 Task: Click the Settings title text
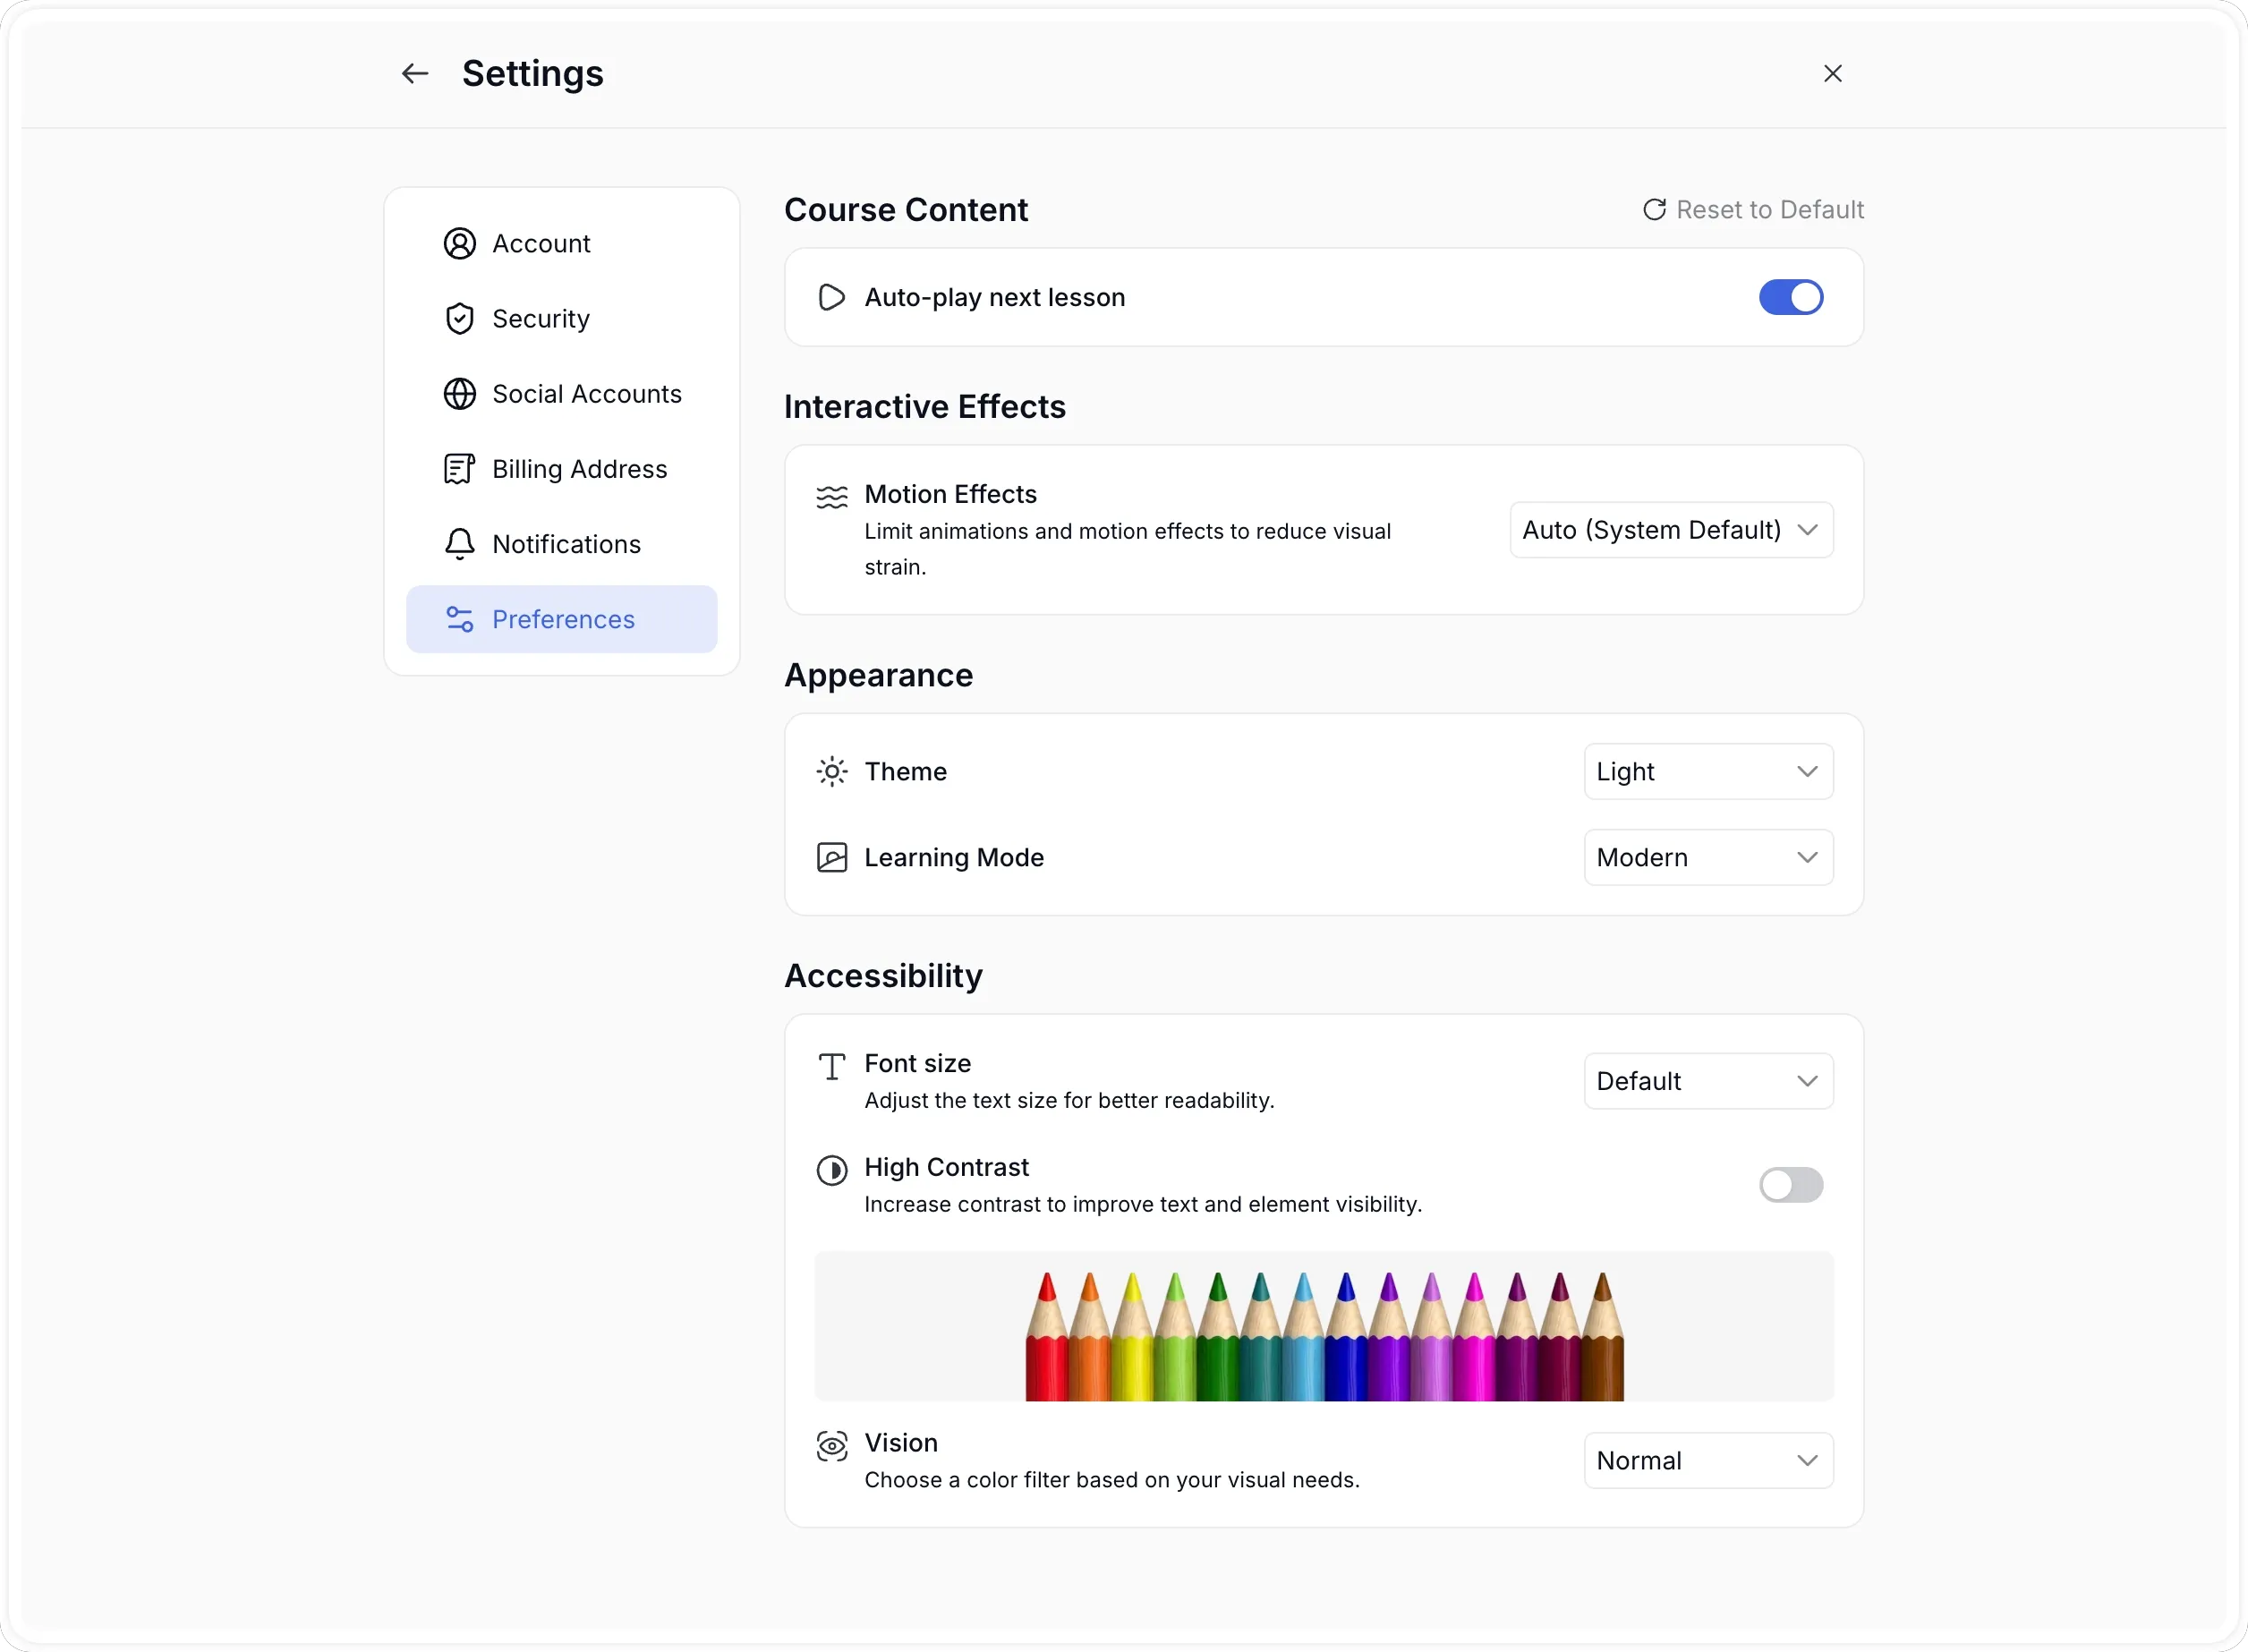click(533, 73)
